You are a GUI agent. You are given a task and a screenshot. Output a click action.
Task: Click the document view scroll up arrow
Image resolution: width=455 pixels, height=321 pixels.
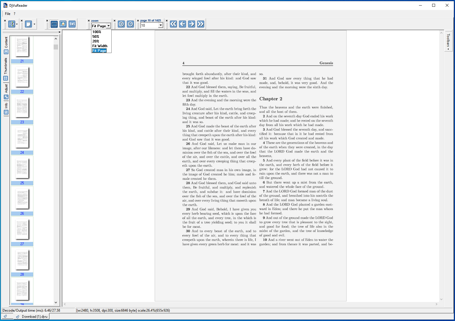point(442,33)
